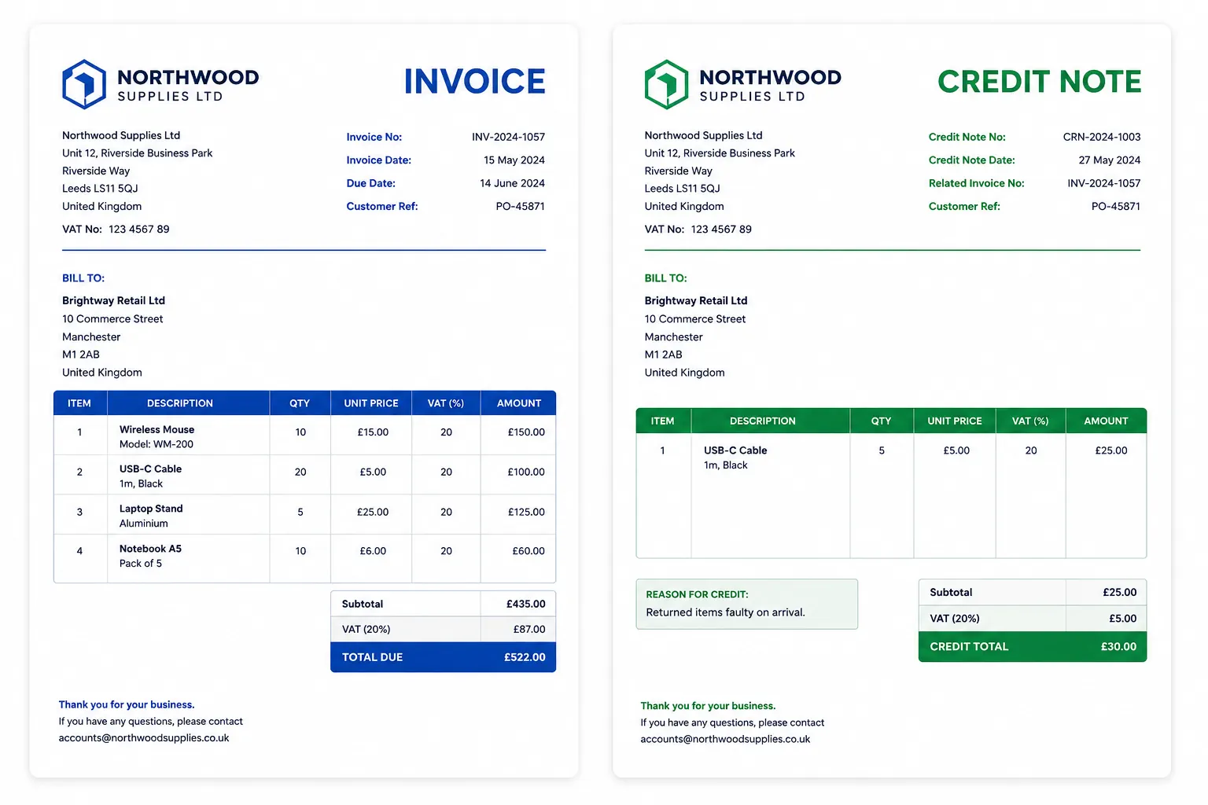Click the AMOUNT column header on the invoice
Viewport: 1208px width, 805px height.
click(x=519, y=403)
